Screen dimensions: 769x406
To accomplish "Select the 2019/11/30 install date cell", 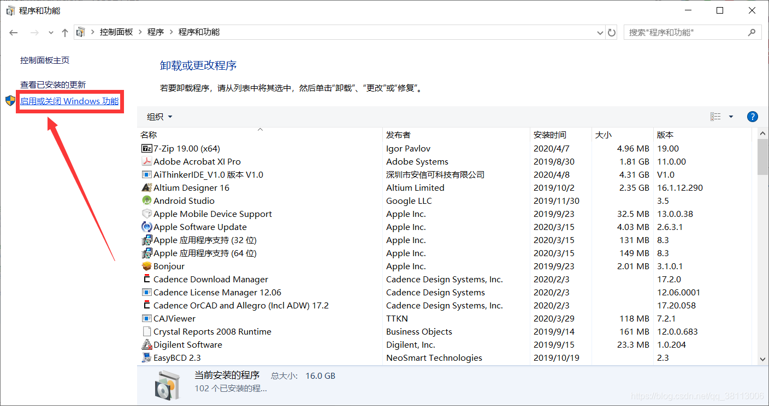I will tap(557, 201).
